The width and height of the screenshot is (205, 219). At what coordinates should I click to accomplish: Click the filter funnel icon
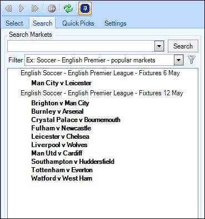click(x=192, y=60)
